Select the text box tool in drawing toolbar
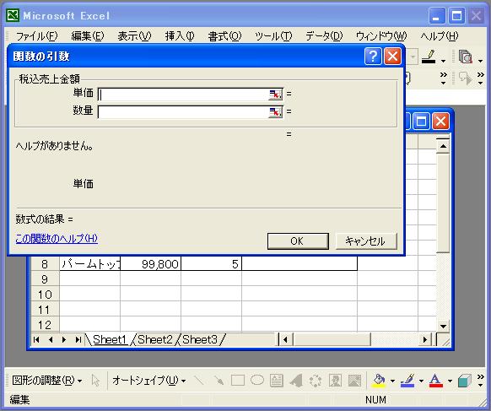The width and height of the screenshot is (491, 411). 277,381
